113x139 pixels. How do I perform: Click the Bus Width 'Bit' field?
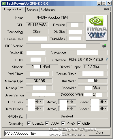point(93,81)
